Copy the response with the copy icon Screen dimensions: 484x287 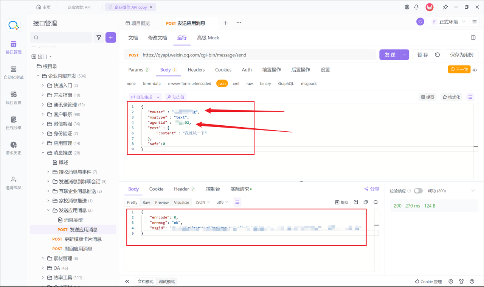(366, 203)
